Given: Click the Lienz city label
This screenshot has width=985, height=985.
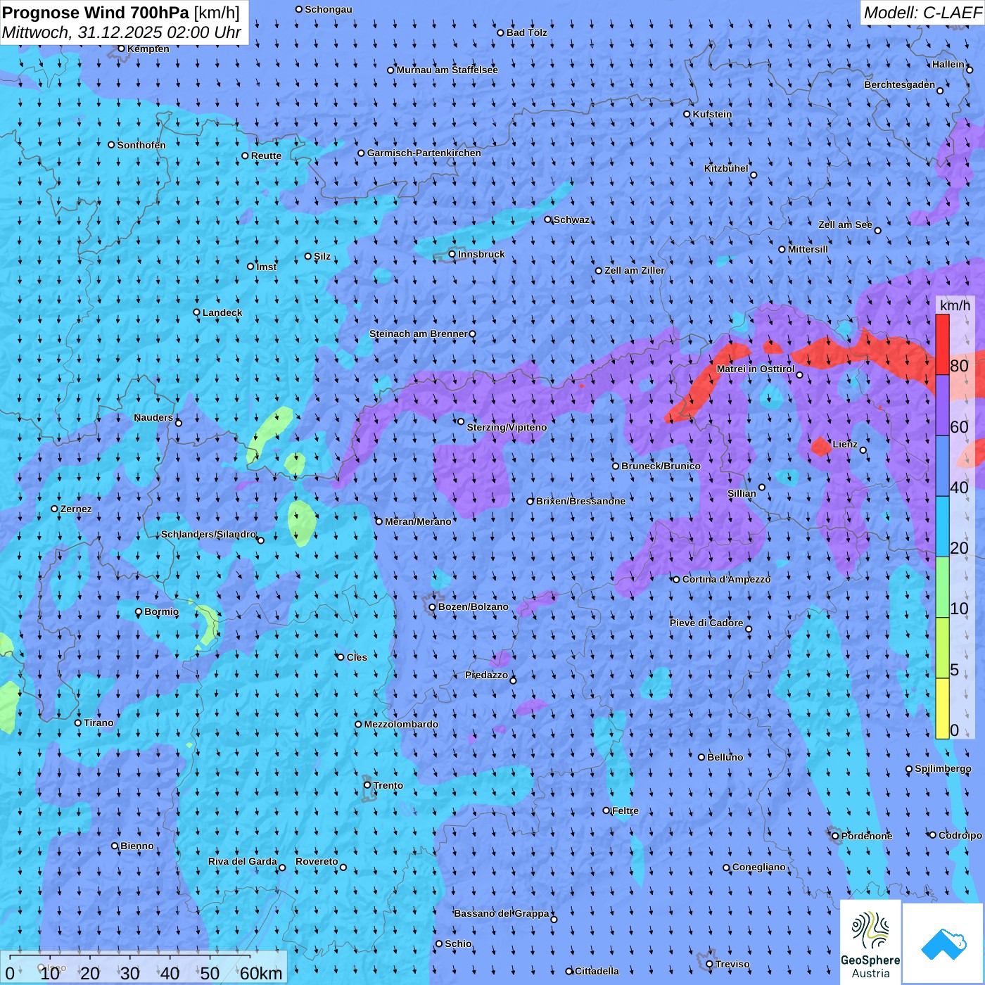Looking at the screenshot, I should click(845, 444).
